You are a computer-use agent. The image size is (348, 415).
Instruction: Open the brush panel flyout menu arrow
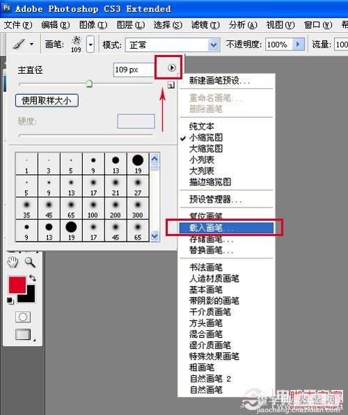171,68
